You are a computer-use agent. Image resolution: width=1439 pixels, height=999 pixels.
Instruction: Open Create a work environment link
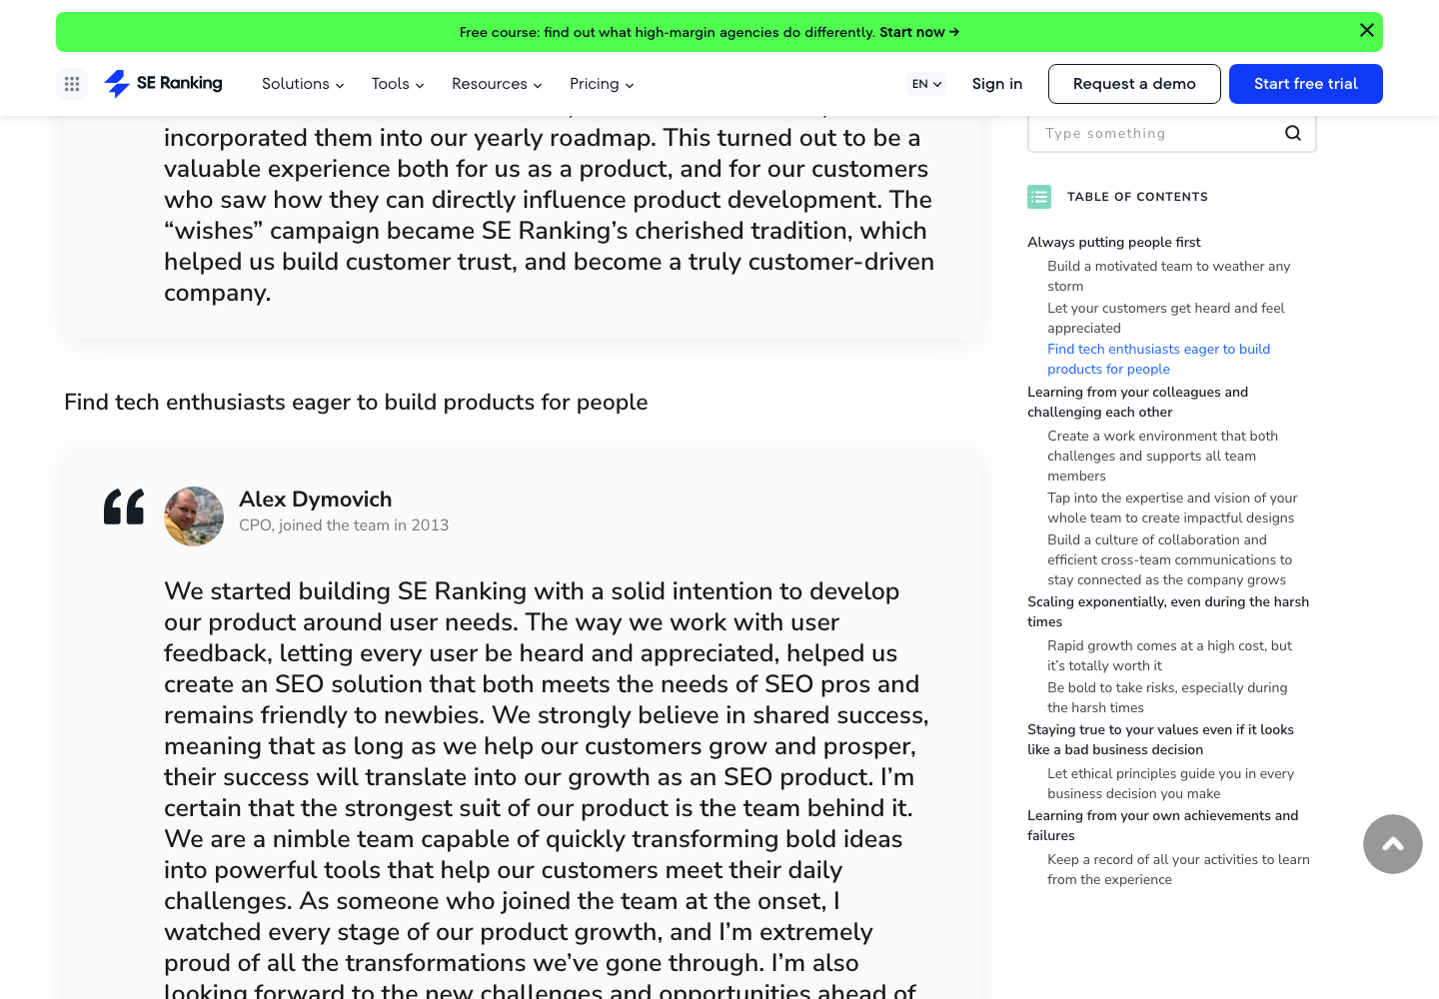pyautogui.click(x=1163, y=456)
